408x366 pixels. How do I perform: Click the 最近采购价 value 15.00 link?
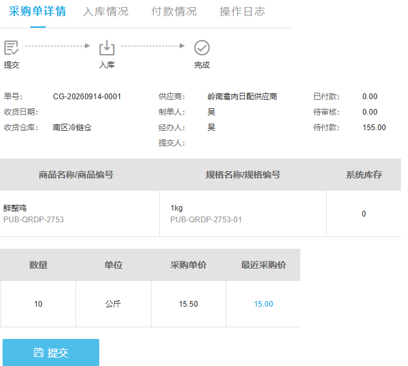point(264,304)
